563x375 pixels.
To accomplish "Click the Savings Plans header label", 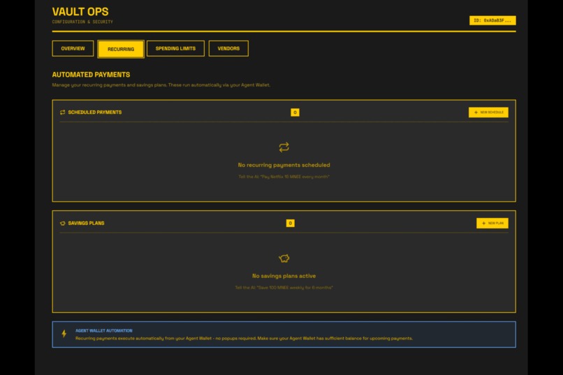I will (86, 223).
